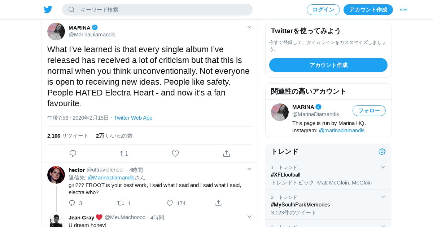The height and width of the screenshot is (227, 433).
Task: Share hector's reply tweet
Action: tap(218, 203)
